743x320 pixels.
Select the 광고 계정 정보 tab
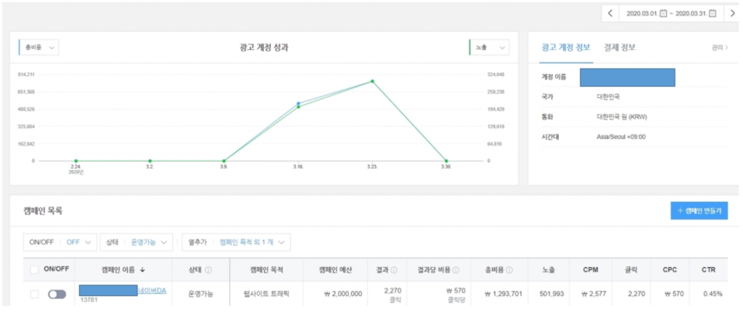click(566, 47)
